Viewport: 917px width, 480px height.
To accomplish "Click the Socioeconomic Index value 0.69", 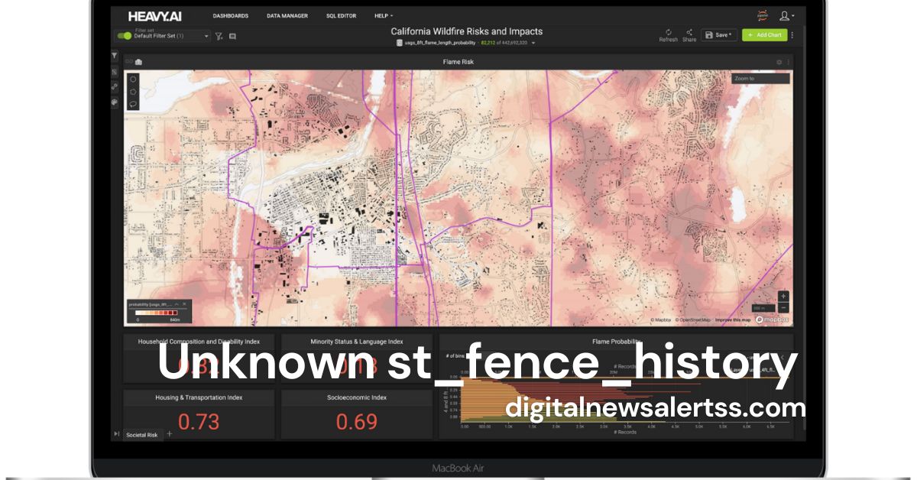I will tap(357, 421).
